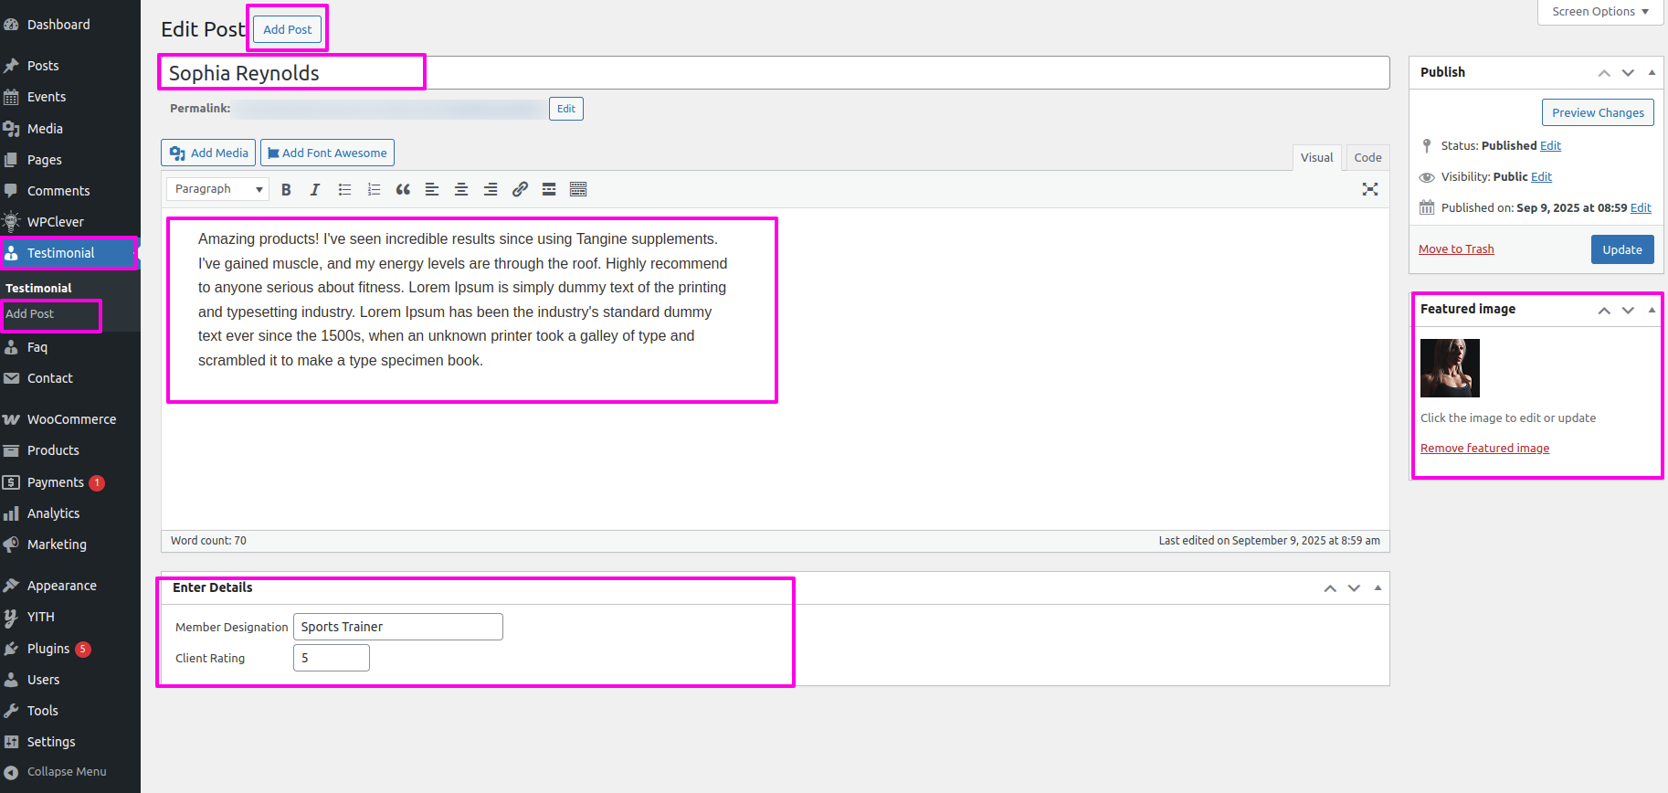Viewport: 1668px width, 793px height.
Task: Open Screen Options panel
Action: pyautogui.click(x=1599, y=12)
